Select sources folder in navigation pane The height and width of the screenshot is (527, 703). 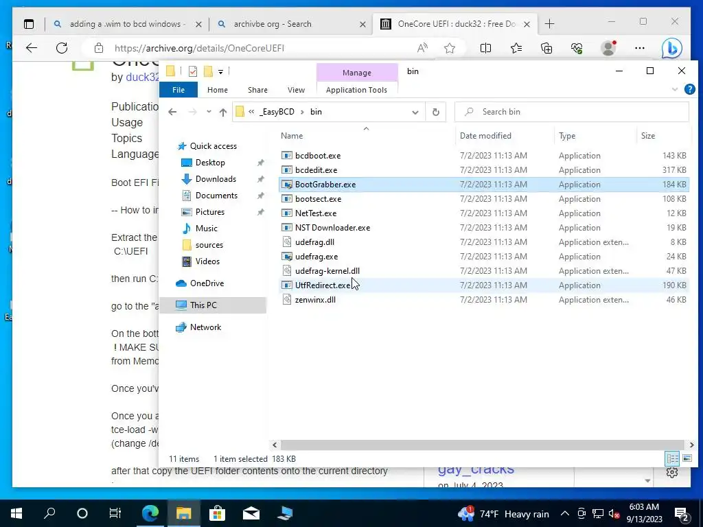point(209,245)
